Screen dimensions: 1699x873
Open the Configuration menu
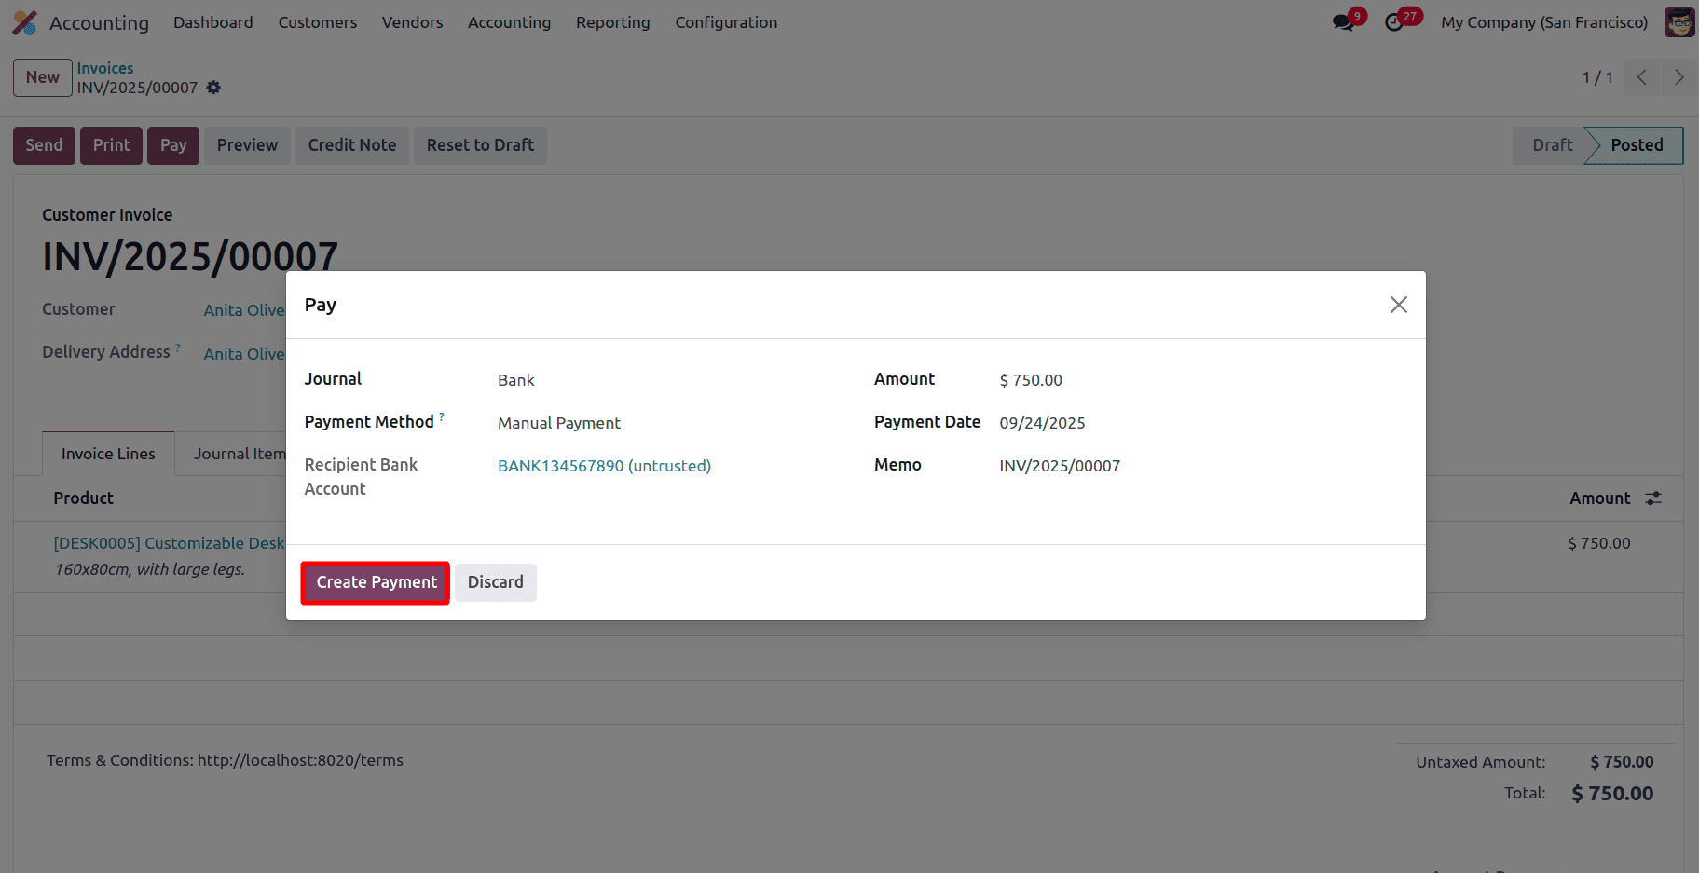click(x=726, y=22)
